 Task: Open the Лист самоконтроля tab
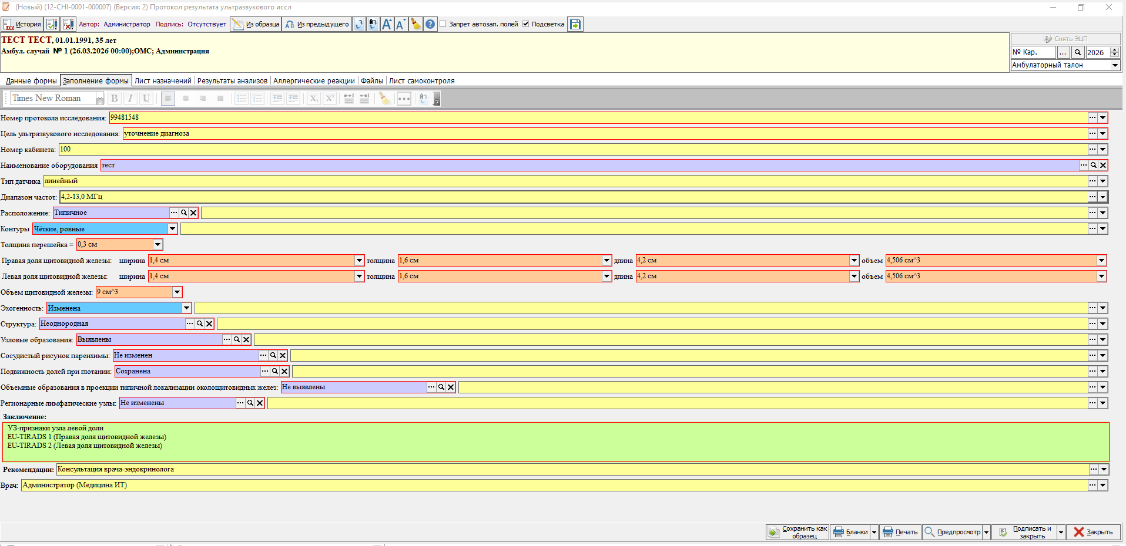tap(421, 81)
